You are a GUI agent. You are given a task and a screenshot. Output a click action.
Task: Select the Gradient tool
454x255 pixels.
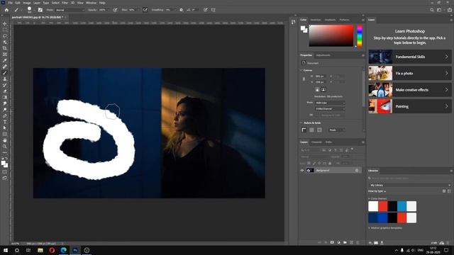coord(5,97)
